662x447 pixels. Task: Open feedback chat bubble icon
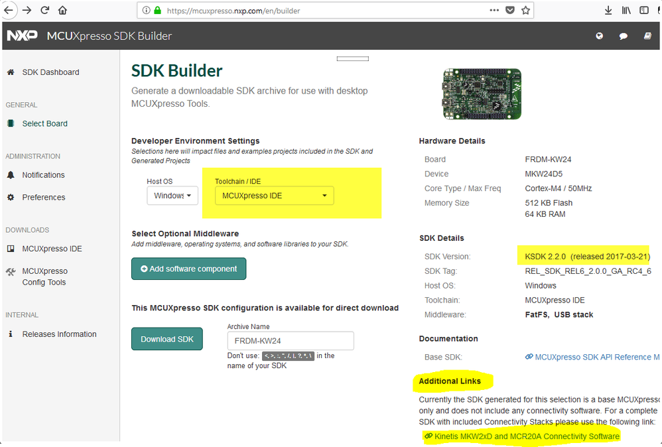623,36
